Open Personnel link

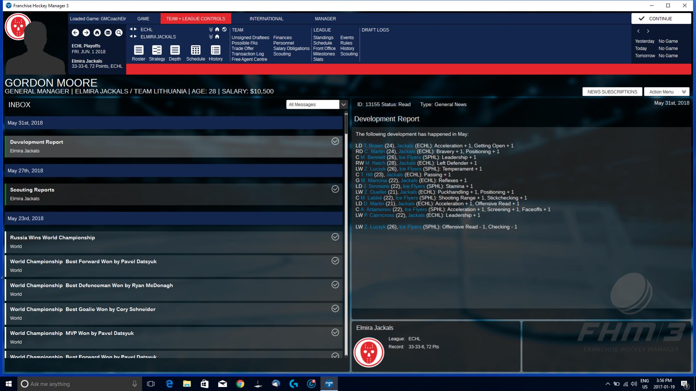tap(284, 43)
